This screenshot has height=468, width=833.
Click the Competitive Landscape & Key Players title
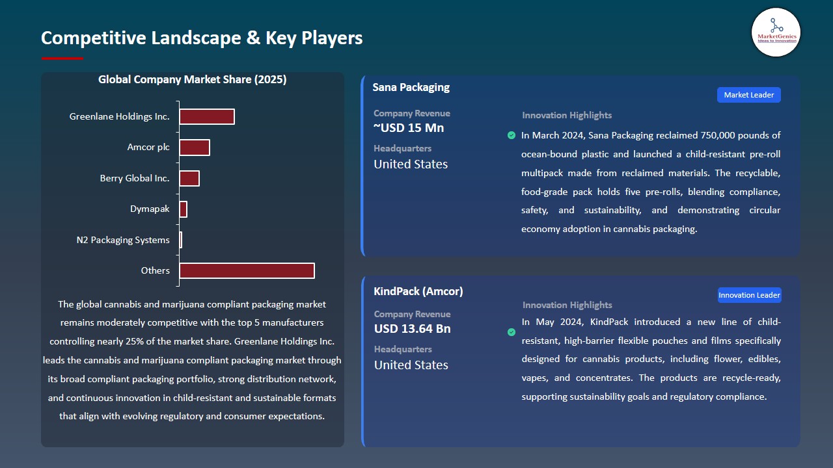tap(202, 38)
